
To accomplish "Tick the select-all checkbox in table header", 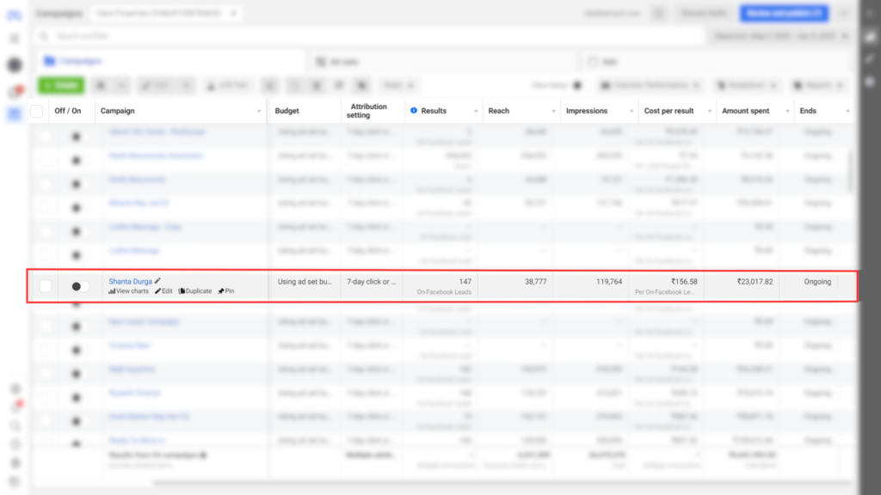I will click(36, 111).
